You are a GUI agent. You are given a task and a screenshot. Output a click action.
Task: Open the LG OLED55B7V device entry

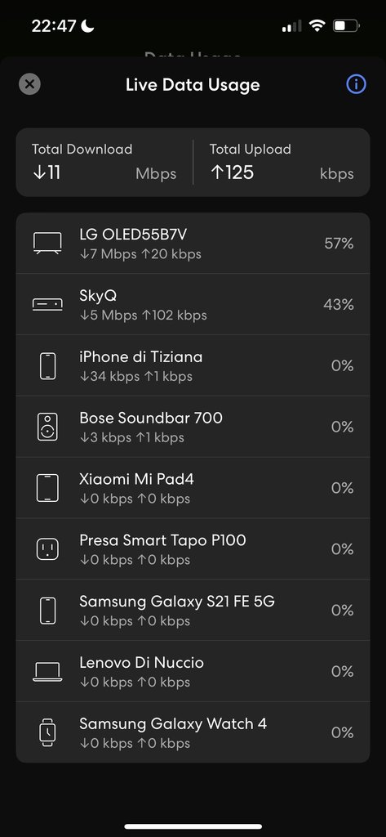193,244
